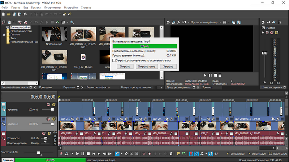The image size is (289, 162).
Task: Open the Файл menu
Action: click(5, 8)
